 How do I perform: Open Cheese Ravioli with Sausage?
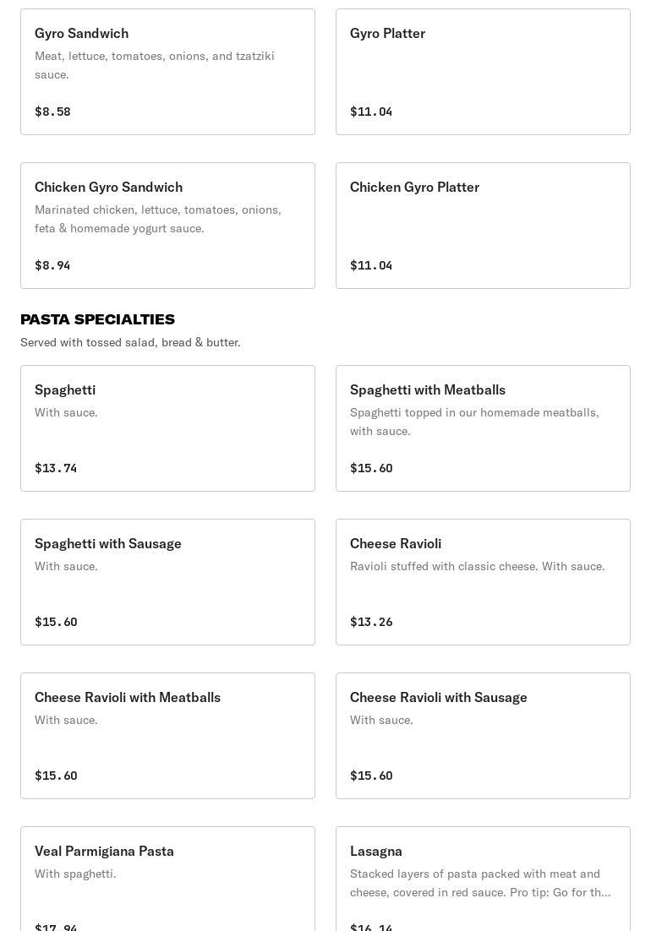tap(483, 736)
